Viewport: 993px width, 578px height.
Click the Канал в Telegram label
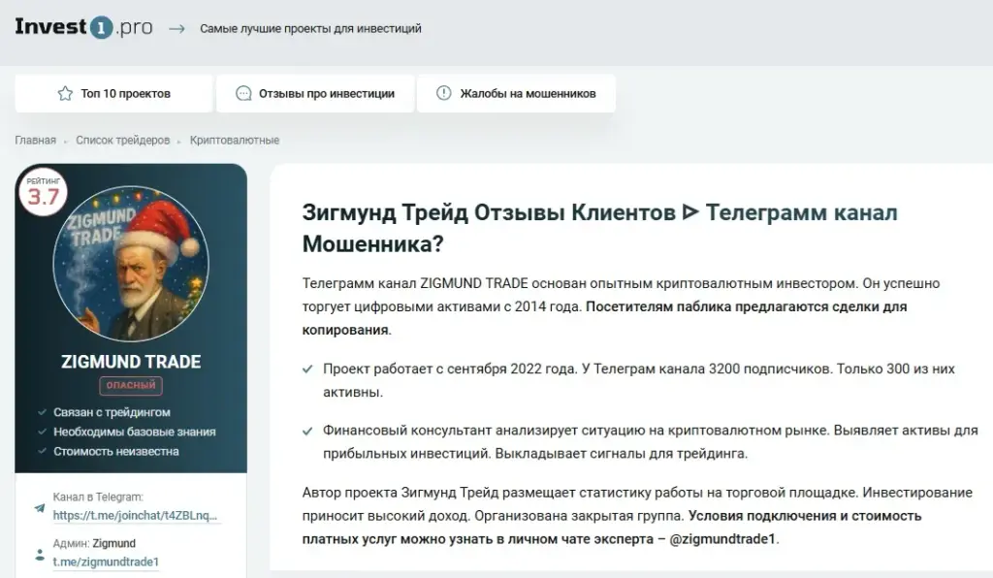(98, 497)
